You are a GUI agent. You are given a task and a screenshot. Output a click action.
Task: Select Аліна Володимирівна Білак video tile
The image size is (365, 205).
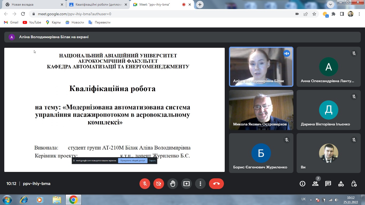261,67
